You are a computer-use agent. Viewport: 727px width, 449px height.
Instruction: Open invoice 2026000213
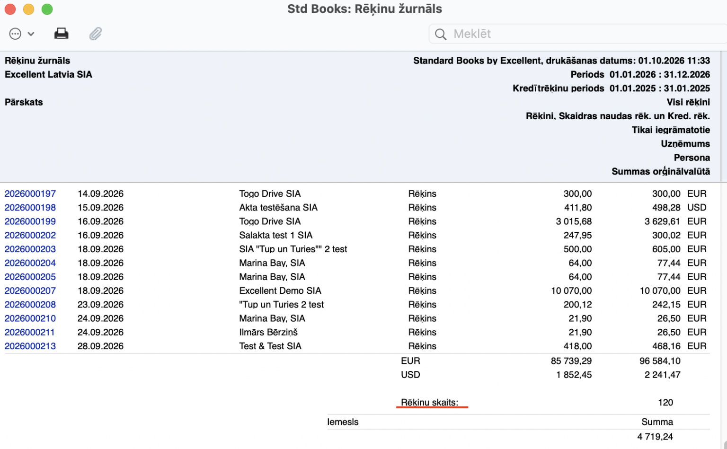[x=30, y=346]
